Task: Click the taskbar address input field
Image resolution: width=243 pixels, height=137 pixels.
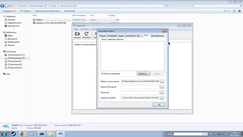Action: tap(187, 134)
